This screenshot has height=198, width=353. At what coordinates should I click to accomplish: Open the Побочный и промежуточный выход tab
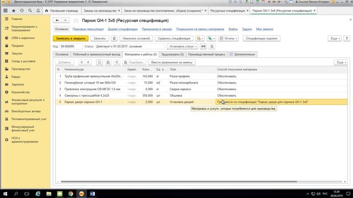point(97,54)
